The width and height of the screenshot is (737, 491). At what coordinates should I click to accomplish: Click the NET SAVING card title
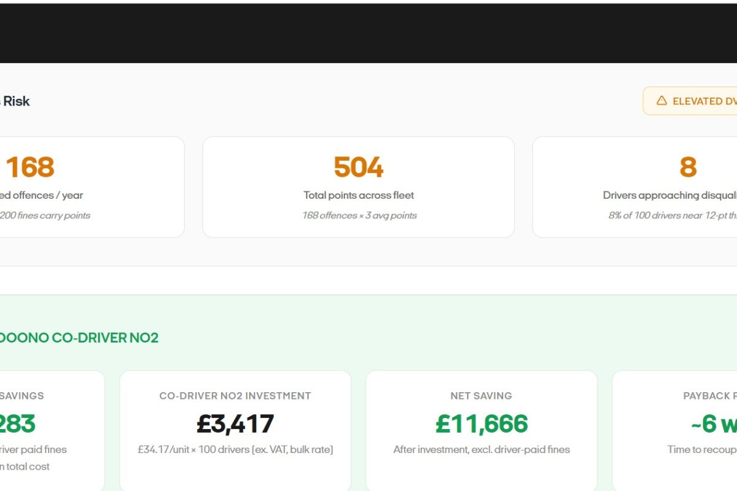(481, 396)
